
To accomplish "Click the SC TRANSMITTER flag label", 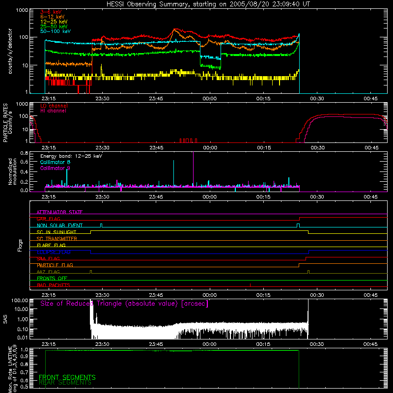I will pyautogui.click(x=57, y=239).
